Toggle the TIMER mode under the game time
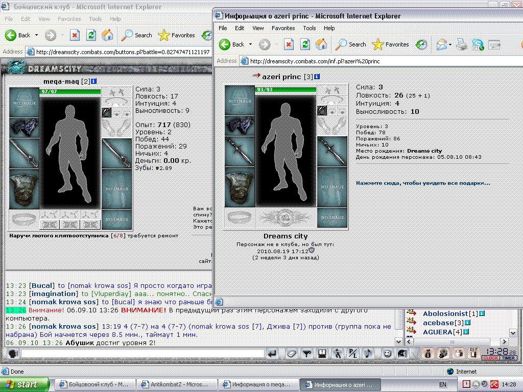This screenshot has height=392, width=523. click(x=508, y=358)
